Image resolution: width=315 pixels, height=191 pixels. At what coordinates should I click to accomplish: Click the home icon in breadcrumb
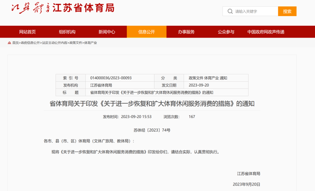pyautogui.click(x=9, y=43)
